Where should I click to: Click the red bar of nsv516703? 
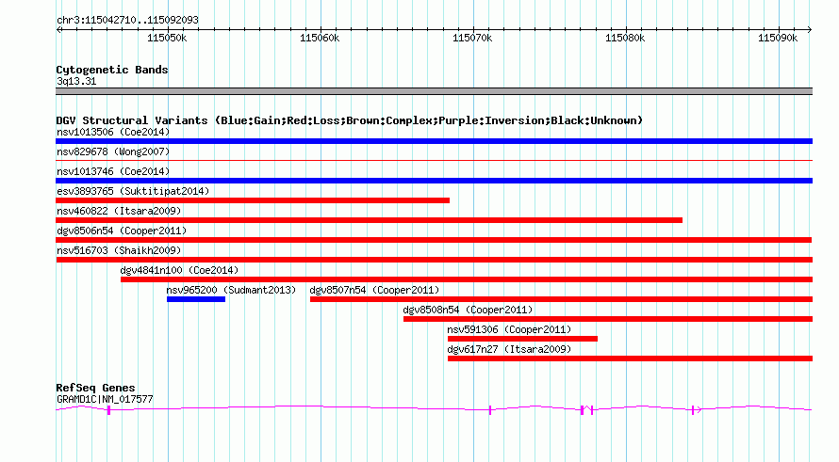click(x=435, y=260)
